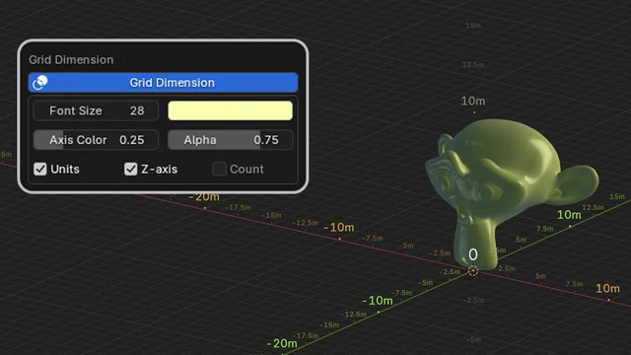Click the 10m label on the vertical Z axis
This screenshot has width=631, height=355.
coord(473,101)
